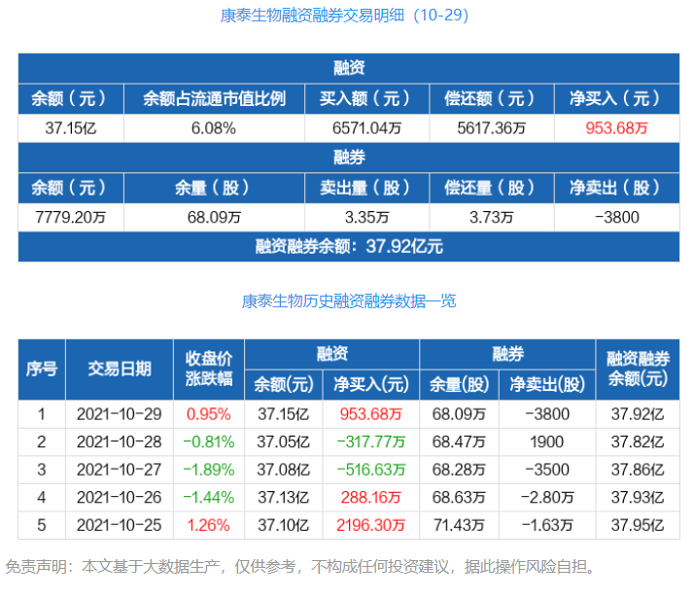Click the 卖出量（股） header

366,188
